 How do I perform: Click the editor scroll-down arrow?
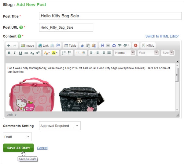point(177,109)
